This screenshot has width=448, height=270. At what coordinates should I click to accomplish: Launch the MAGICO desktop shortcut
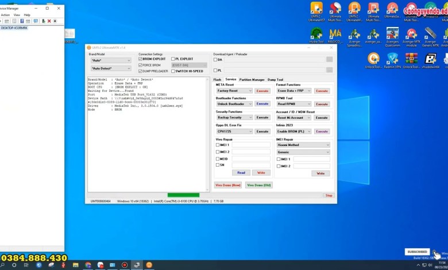335,34
